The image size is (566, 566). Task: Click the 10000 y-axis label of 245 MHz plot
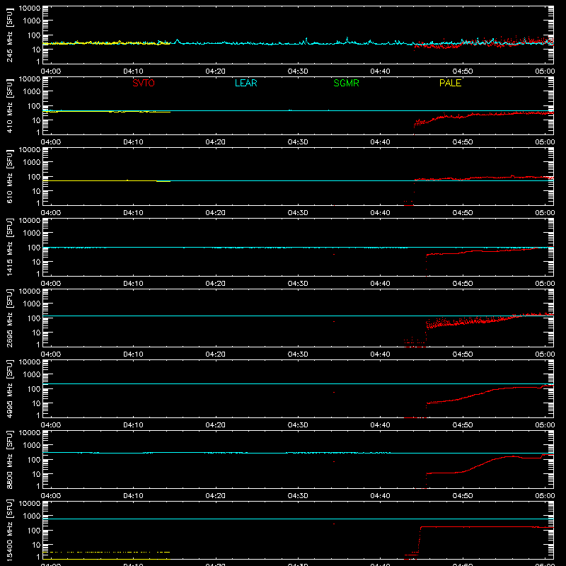tap(30, 8)
